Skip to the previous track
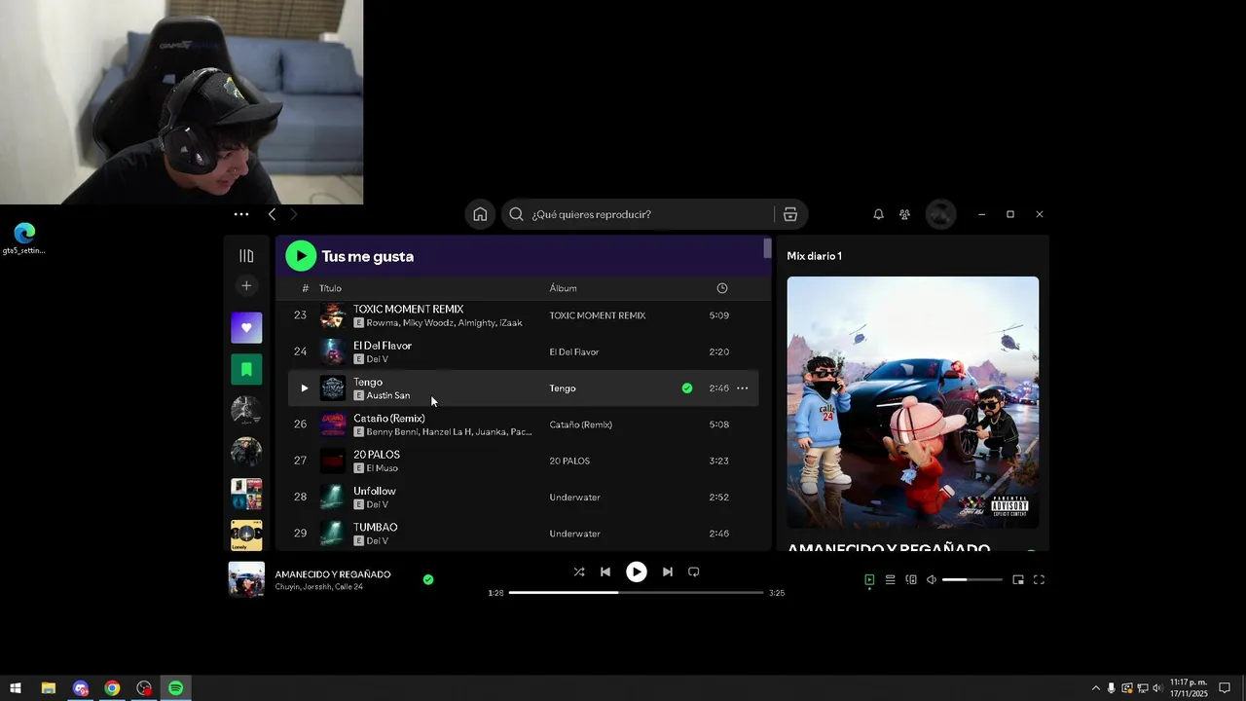The image size is (1246, 701). (x=605, y=572)
